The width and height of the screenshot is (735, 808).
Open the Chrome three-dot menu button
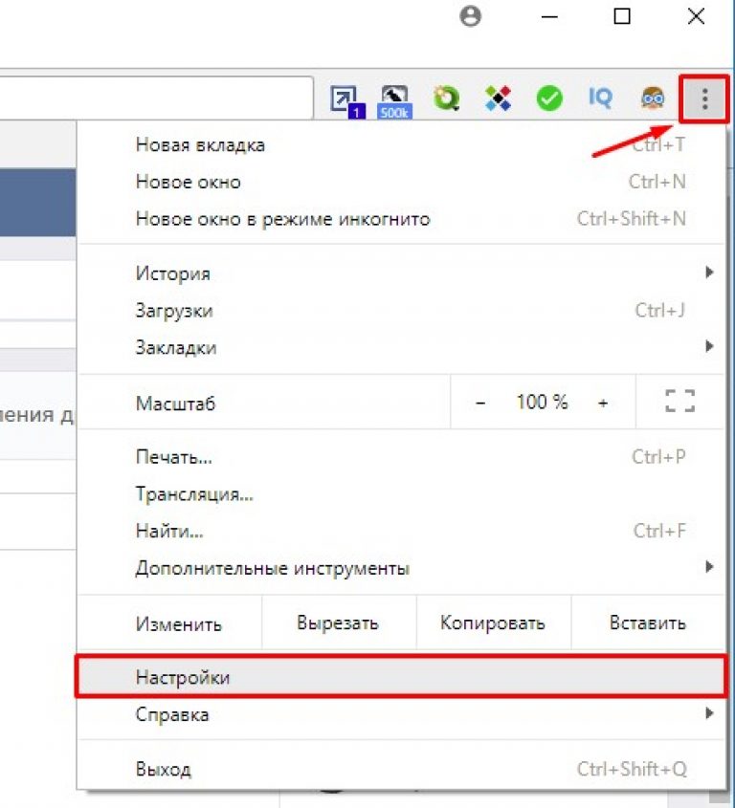[704, 98]
